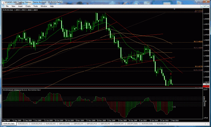Switch to the AUDUSD,Daily chart tab
This screenshot has width=211, height=127.
coord(147,124)
